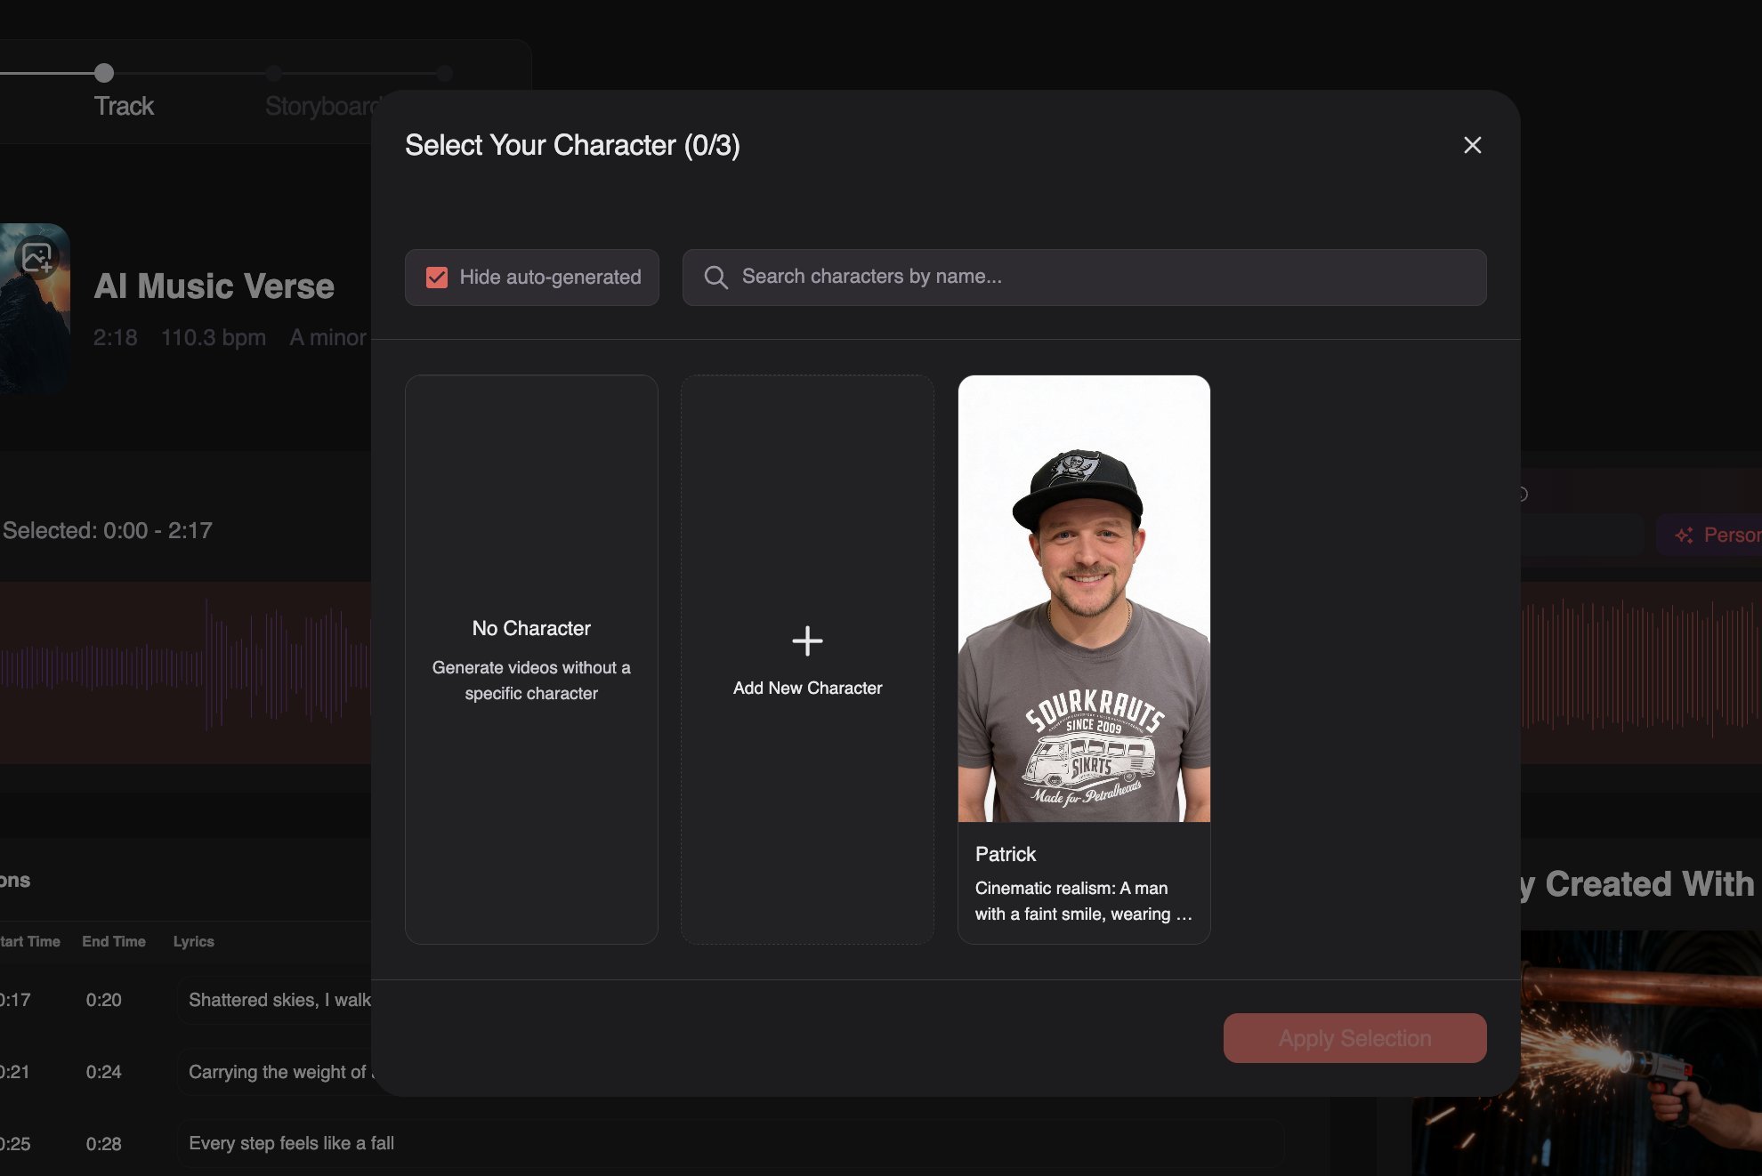Click the add-image icon on the AI Music Verse artwork
Viewport: 1762px width, 1176px height.
click(36, 258)
